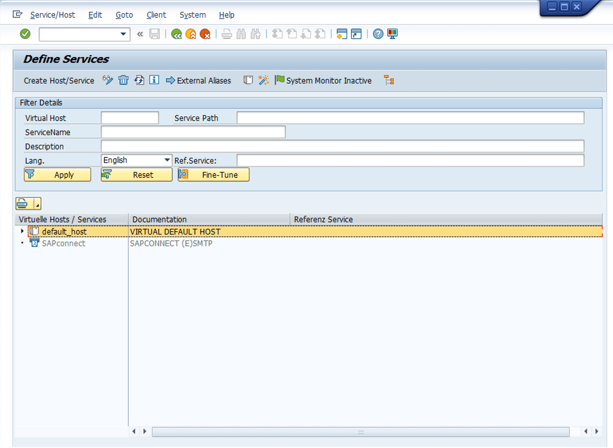Click Create Host/Service button
The height and width of the screenshot is (448, 613).
(x=59, y=80)
